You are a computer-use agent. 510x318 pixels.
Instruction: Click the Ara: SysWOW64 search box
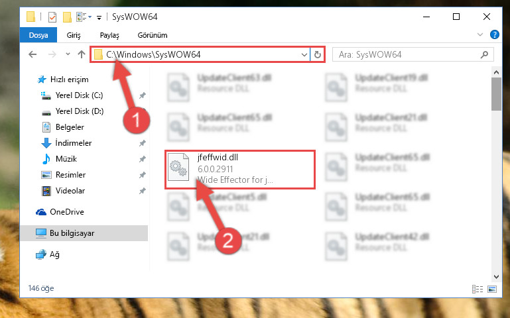pyautogui.click(x=413, y=54)
